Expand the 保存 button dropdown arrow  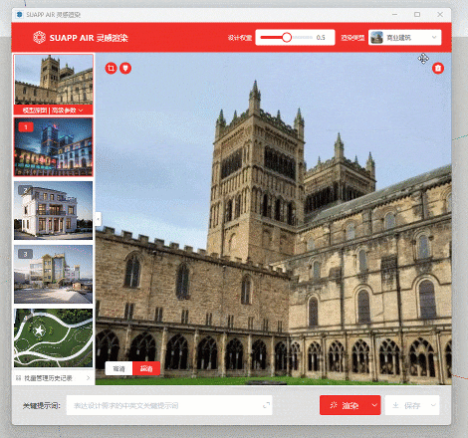pyautogui.click(x=433, y=405)
